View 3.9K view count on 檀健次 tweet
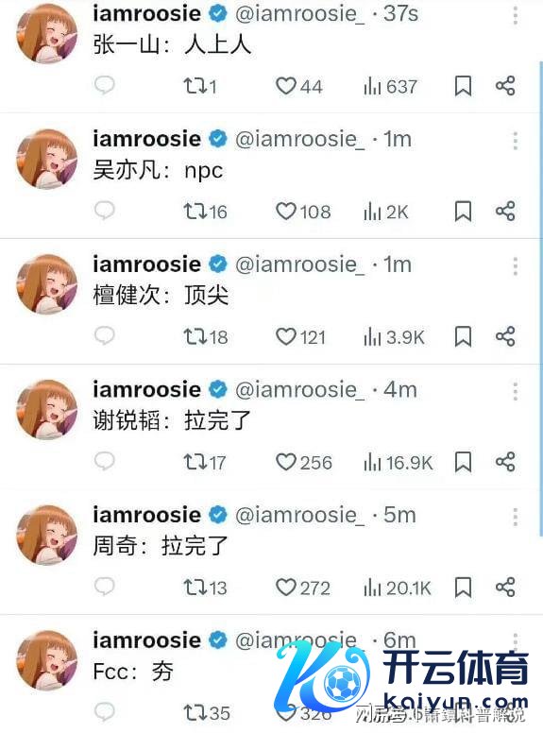 point(394,337)
